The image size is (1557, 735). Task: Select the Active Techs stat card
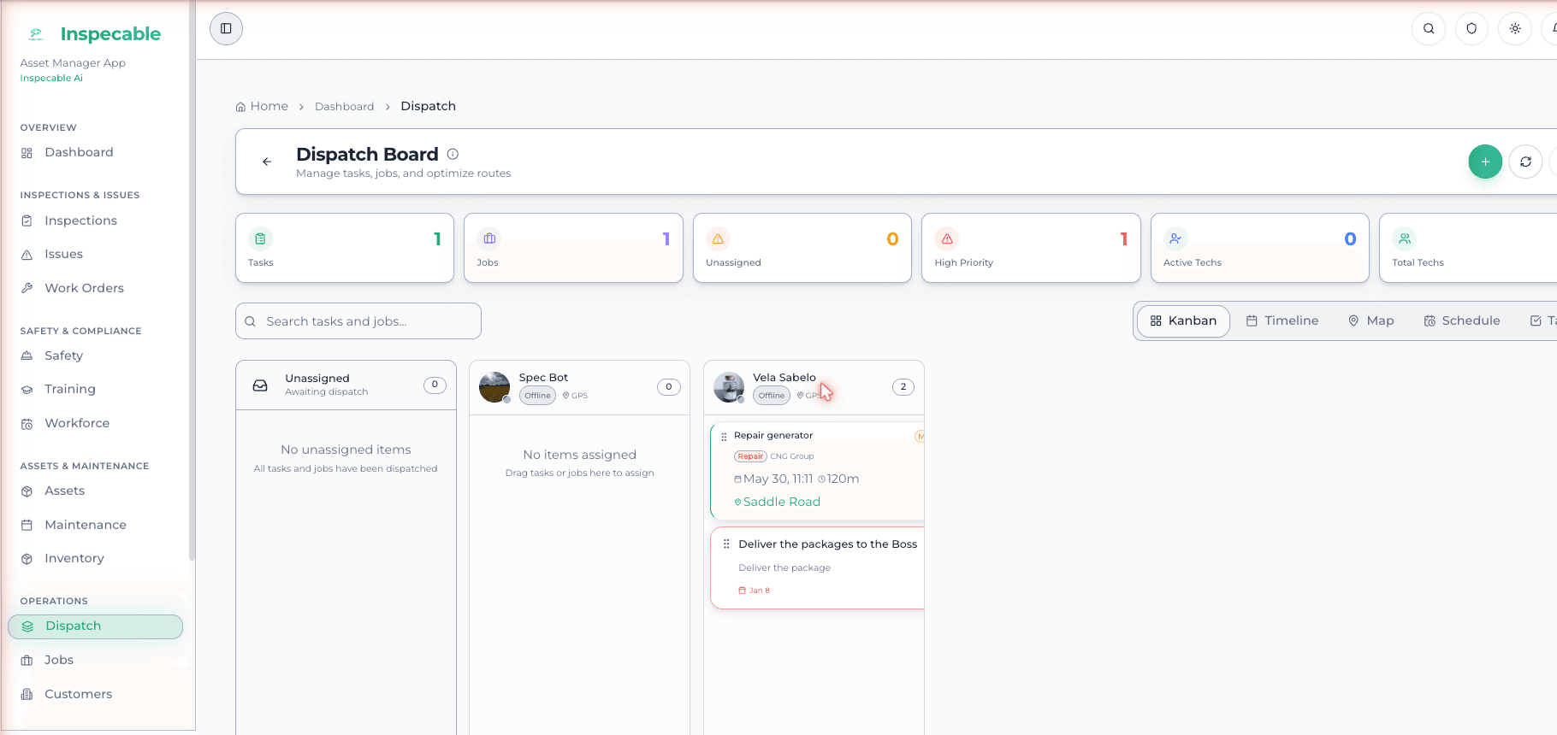coord(1260,248)
